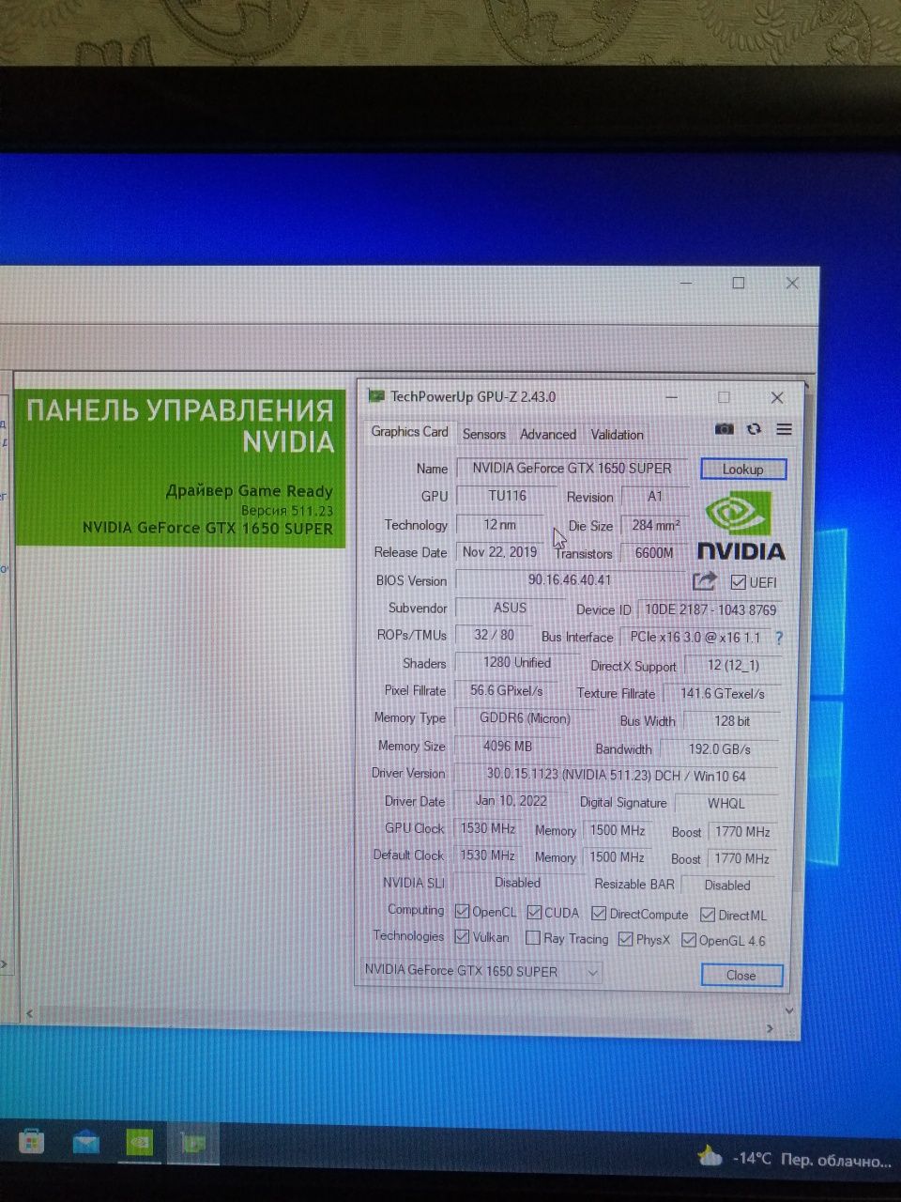Image resolution: width=901 pixels, height=1202 pixels.
Task: Maximize the NVIDIA Control Panel window
Action: pos(739,283)
